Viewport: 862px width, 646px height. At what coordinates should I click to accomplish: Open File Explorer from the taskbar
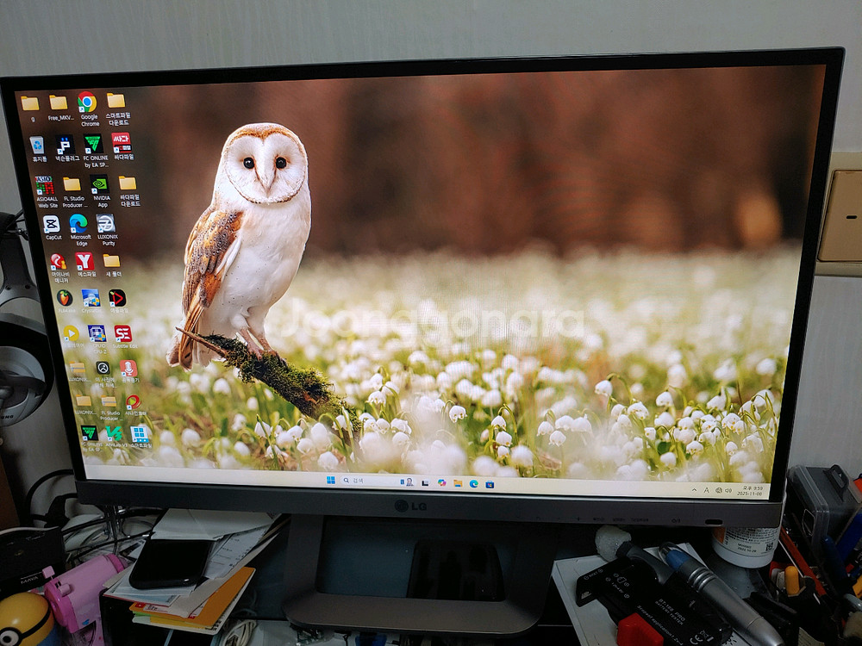(x=457, y=482)
